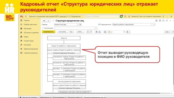Select the Начальник сектора /Отдел по работе box

point(69,63)
